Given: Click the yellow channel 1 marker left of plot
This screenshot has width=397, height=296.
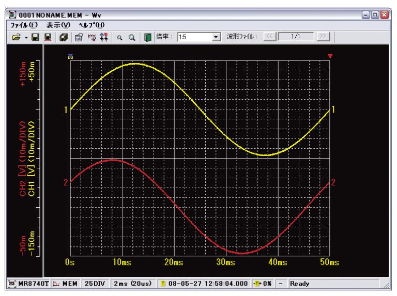Looking at the screenshot, I should pos(66,110).
